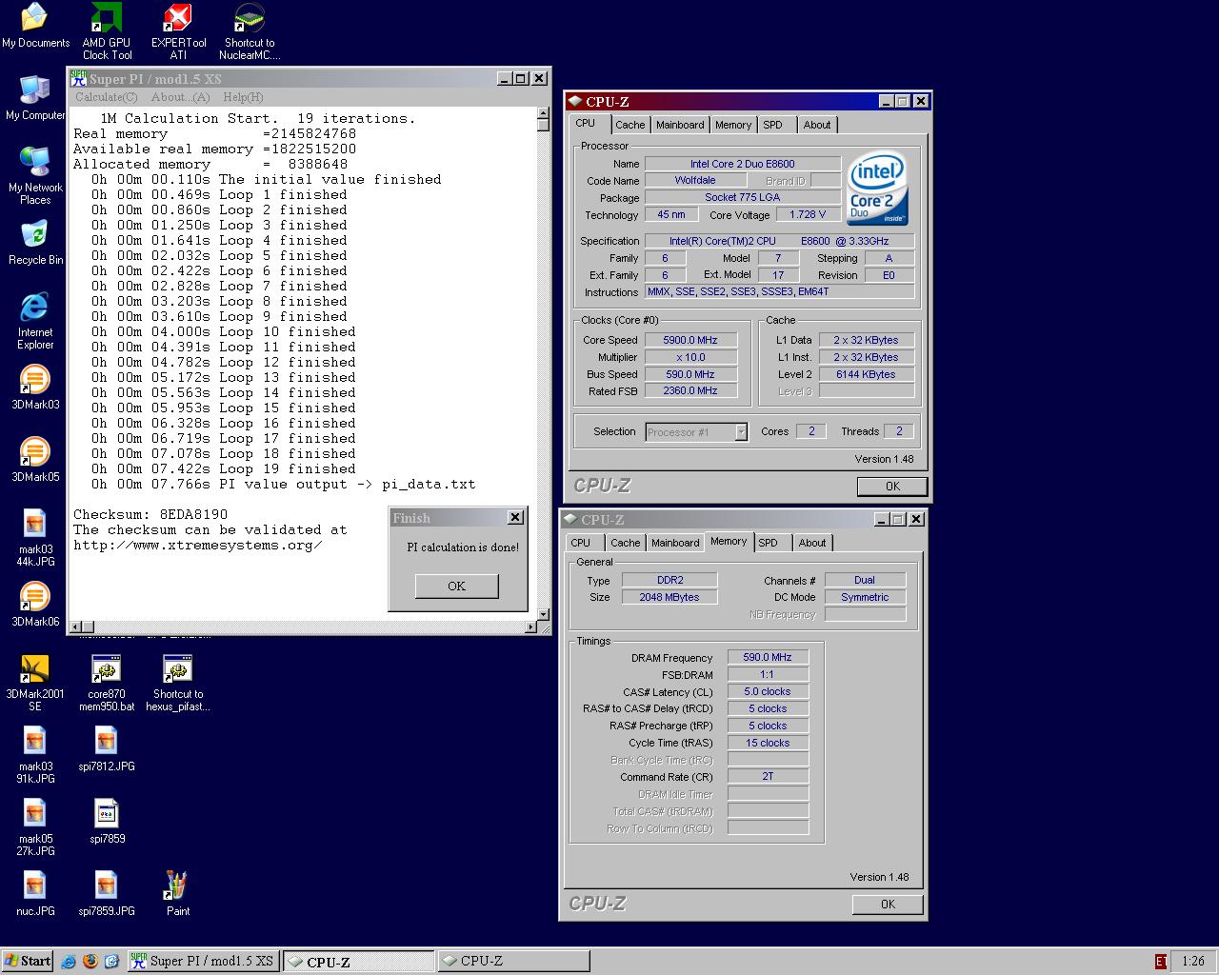Open My Network Places icon
Viewport: 1219px width, 975px height.
click(35, 176)
